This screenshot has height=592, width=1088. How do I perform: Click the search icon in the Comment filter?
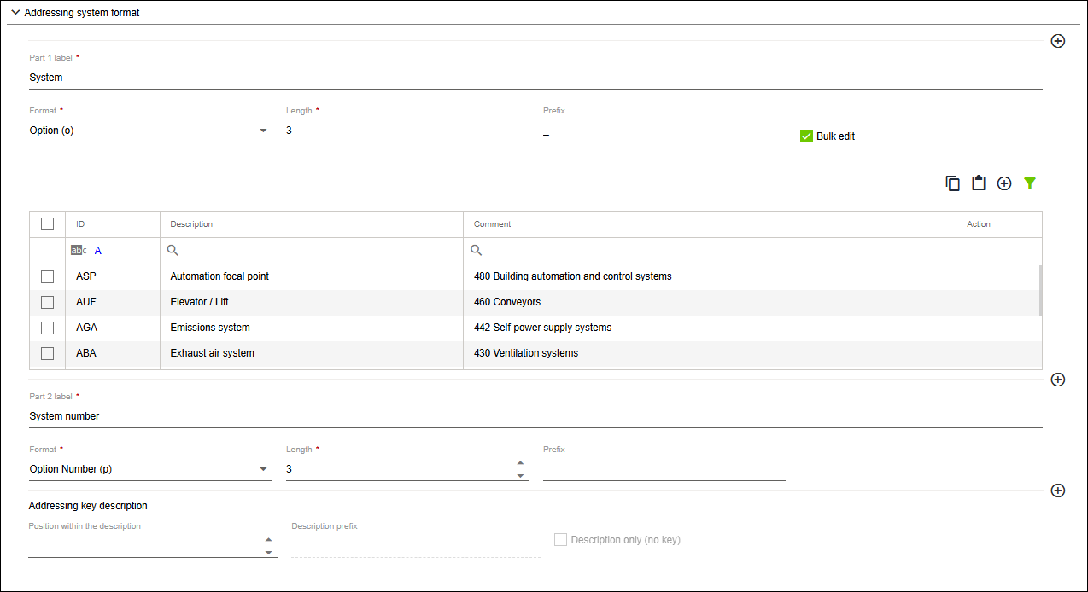(476, 250)
